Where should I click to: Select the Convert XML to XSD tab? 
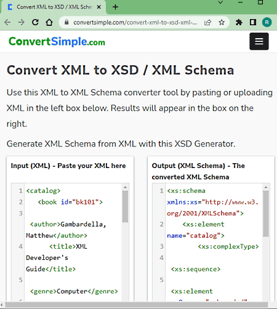coord(54,7)
